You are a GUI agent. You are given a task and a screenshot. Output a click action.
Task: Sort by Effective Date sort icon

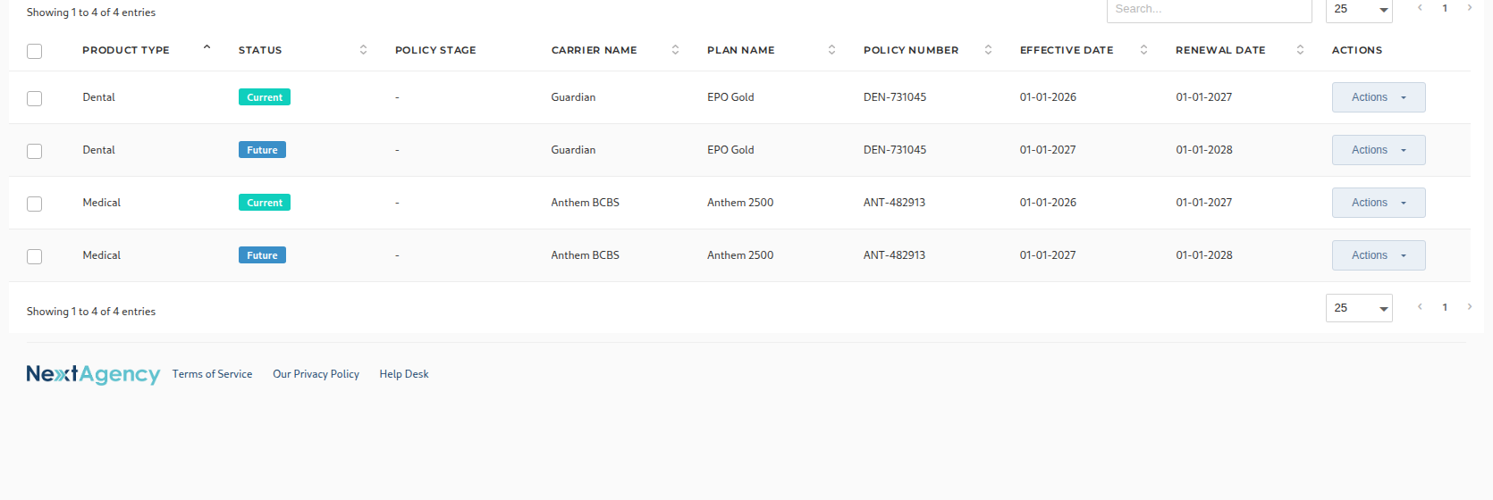click(1143, 50)
